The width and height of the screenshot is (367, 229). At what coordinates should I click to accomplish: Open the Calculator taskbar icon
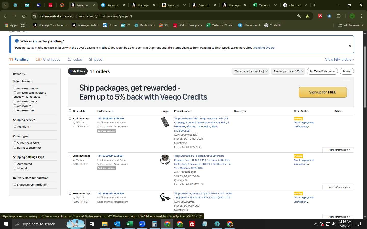pos(154,224)
